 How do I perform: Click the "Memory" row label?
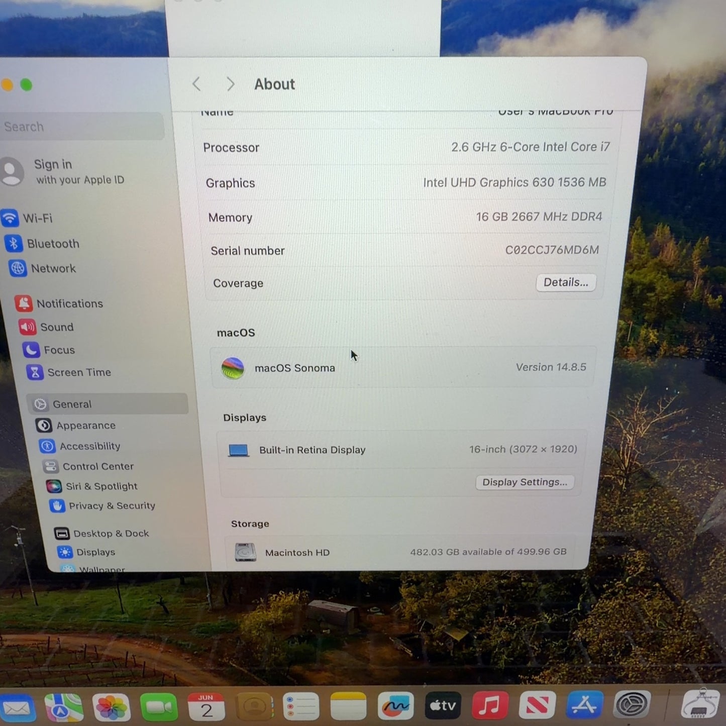pos(230,218)
